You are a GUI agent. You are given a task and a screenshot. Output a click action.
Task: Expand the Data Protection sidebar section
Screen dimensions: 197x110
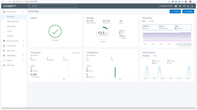[x=24, y=41]
